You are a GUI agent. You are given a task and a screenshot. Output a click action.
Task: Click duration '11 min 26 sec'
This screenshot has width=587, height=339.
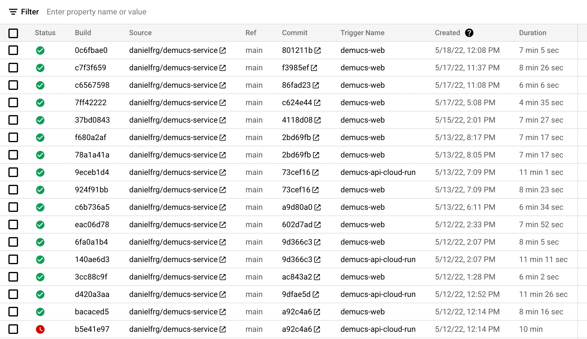tap(543, 294)
